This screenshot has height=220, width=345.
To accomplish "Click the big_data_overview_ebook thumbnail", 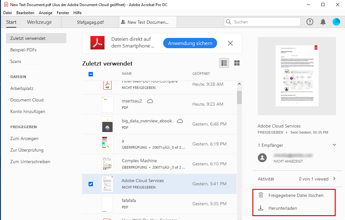I will [x=107, y=124].
